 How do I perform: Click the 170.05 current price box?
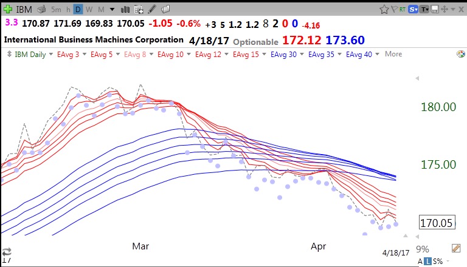pyautogui.click(x=437, y=223)
